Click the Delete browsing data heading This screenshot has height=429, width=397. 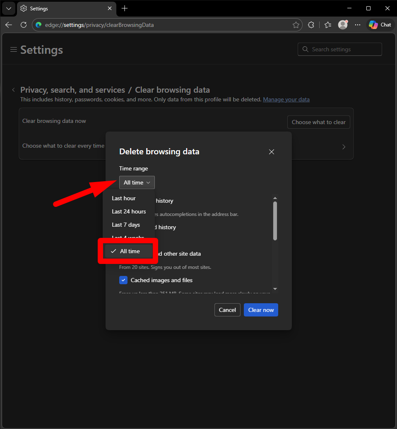pyautogui.click(x=159, y=151)
